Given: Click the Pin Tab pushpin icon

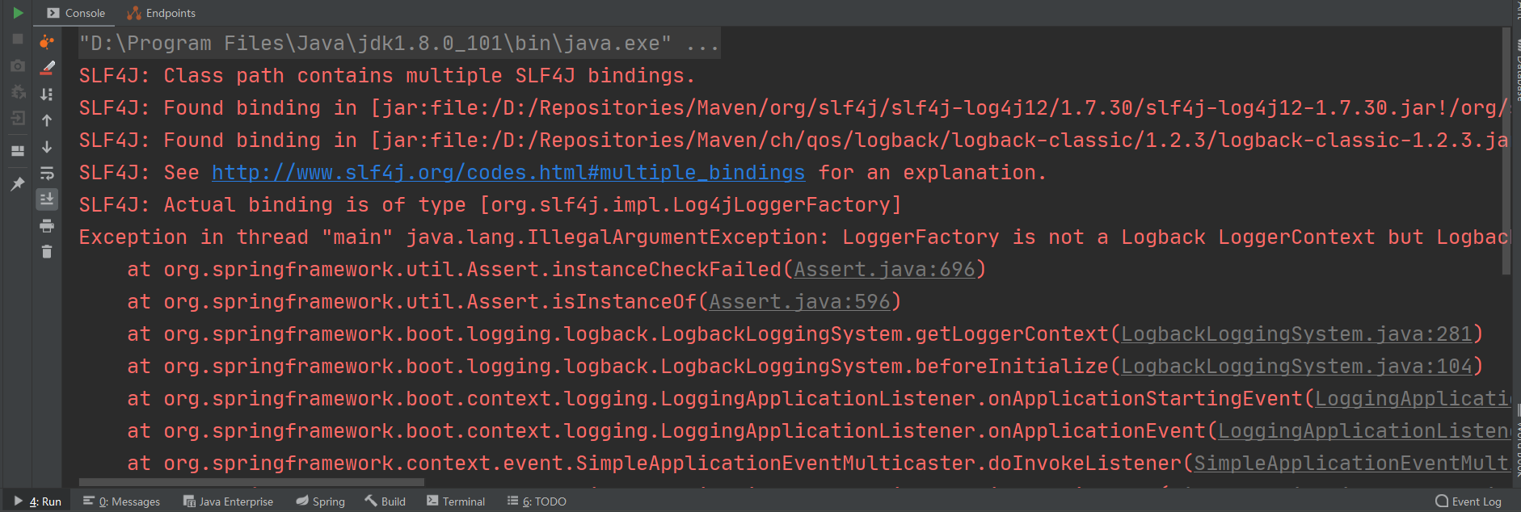Looking at the screenshot, I should click(18, 184).
